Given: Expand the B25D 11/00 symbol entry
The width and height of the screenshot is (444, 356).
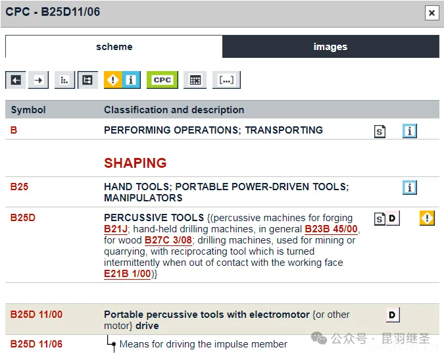Looking at the screenshot, I should coord(36,315).
